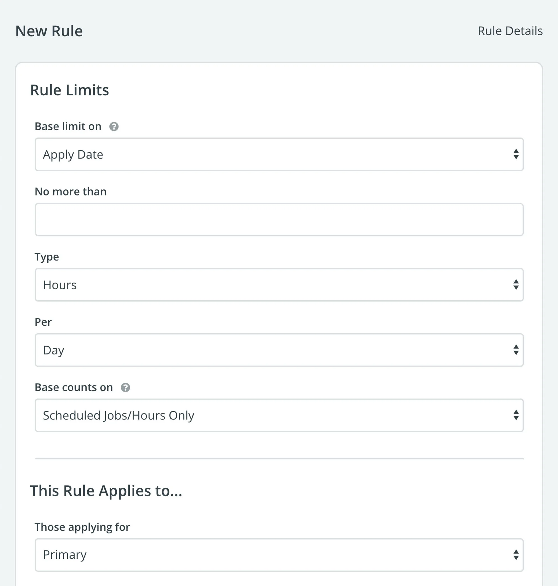Open the Type dropdown currently set to Hours
This screenshot has height=586, width=558.
tap(279, 284)
